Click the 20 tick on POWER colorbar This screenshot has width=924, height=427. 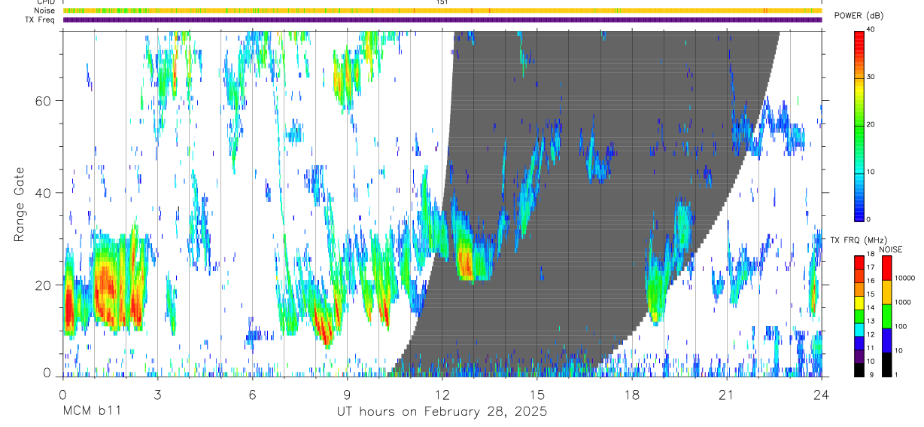[872, 125]
